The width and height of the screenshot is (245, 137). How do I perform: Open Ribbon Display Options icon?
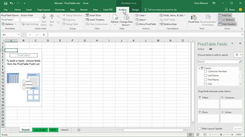pos(214,3)
